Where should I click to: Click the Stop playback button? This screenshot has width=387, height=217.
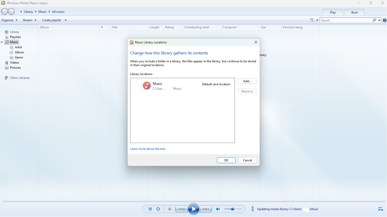click(x=170, y=209)
